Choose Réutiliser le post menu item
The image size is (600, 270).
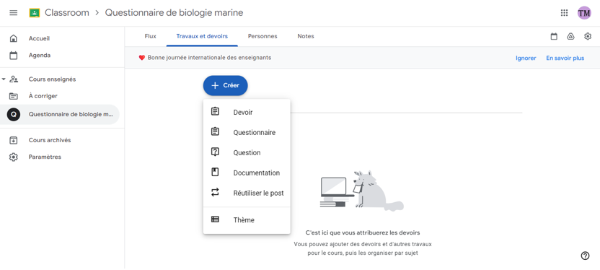click(247, 193)
